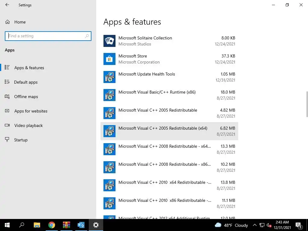The width and height of the screenshot is (308, 231).
Task: Click the Apps & features list icon in the sidebar
Action: tap(7, 67)
